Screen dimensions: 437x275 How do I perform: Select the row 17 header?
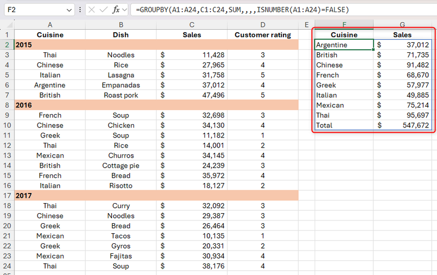click(x=7, y=196)
